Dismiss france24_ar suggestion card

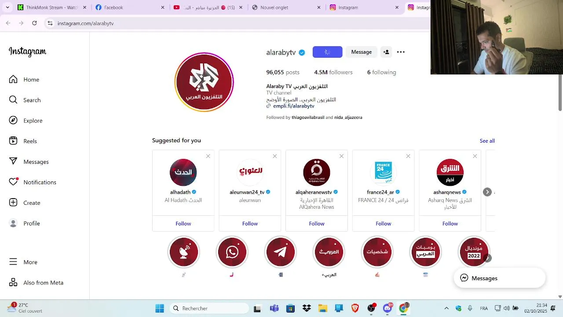pos(408,156)
